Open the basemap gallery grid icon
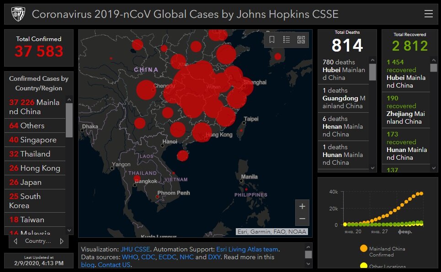This screenshot has width=441, height=272. (301, 40)
